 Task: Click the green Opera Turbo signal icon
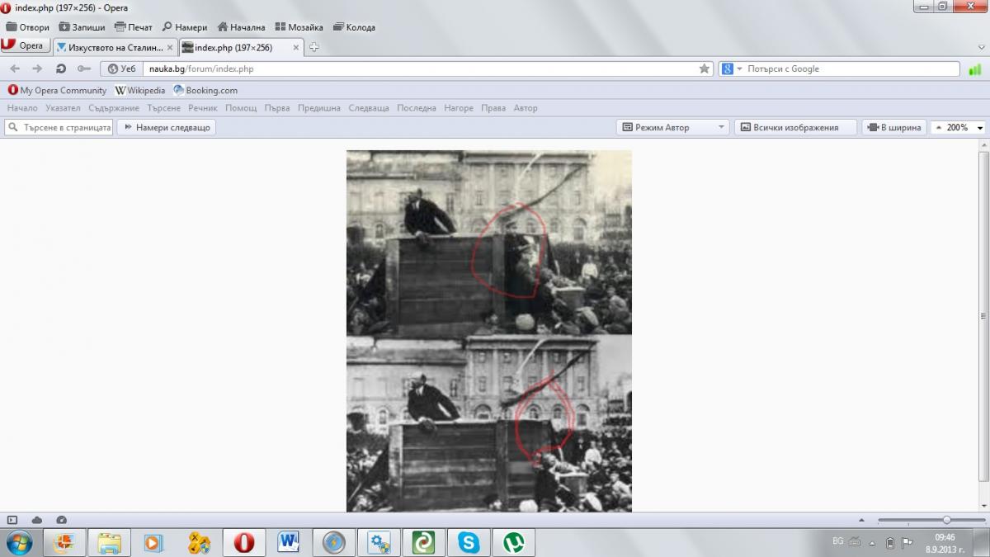click(x=975, y=69)
